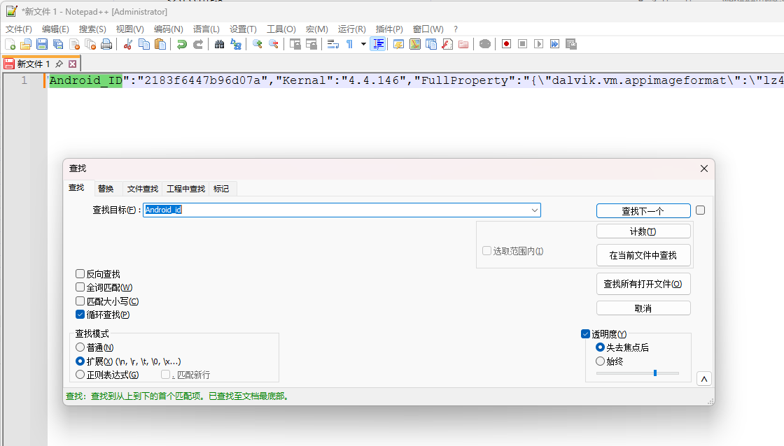Image resolution: width=784 pixels, height=446 pixels.
Task: Select the 普通 search mode
Action: tap(80, 347)
